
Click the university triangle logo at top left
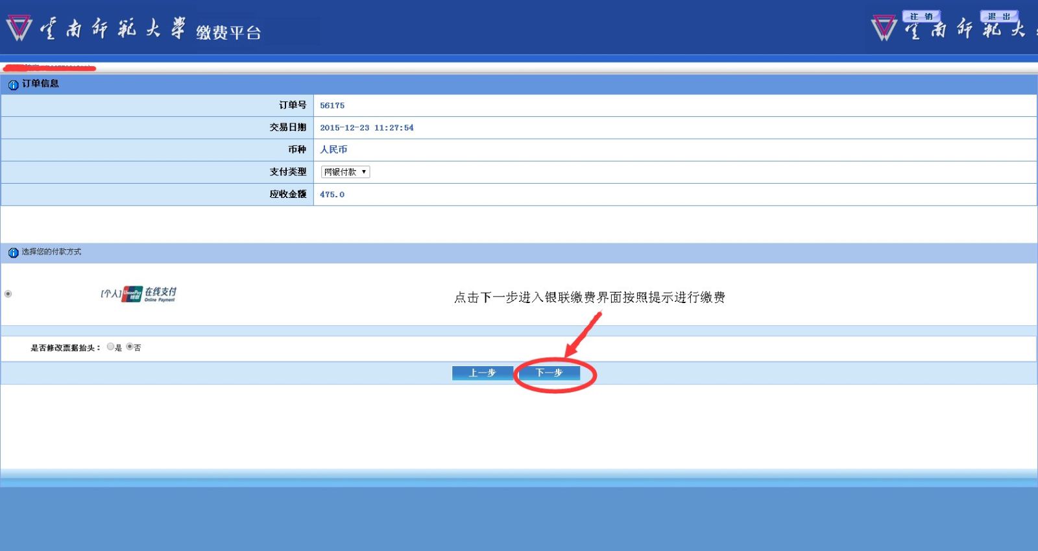click(19, 28)
